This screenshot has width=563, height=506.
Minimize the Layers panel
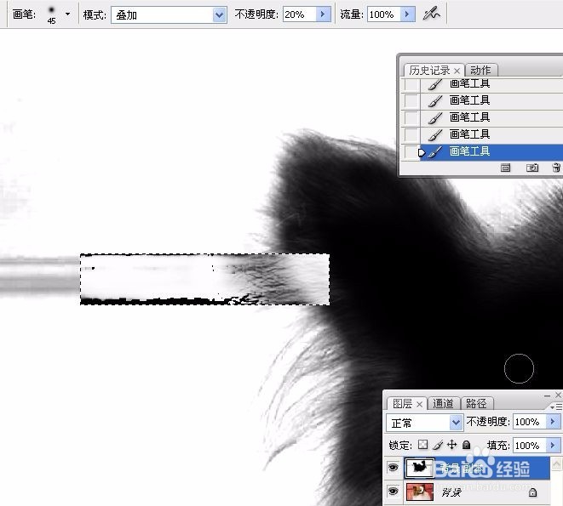548,395
